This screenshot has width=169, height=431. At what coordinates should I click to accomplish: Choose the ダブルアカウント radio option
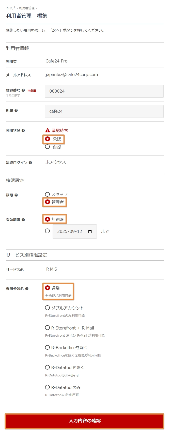[48, 308]
